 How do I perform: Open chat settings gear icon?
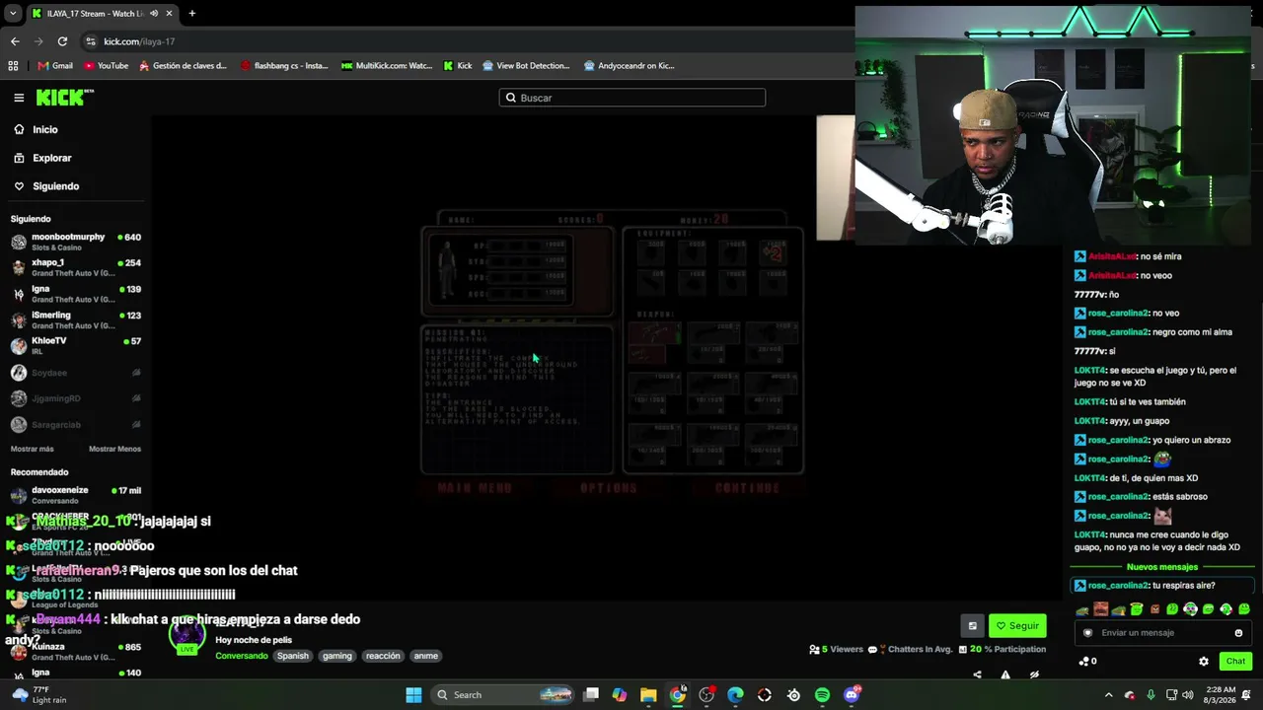pos(1204,662)
